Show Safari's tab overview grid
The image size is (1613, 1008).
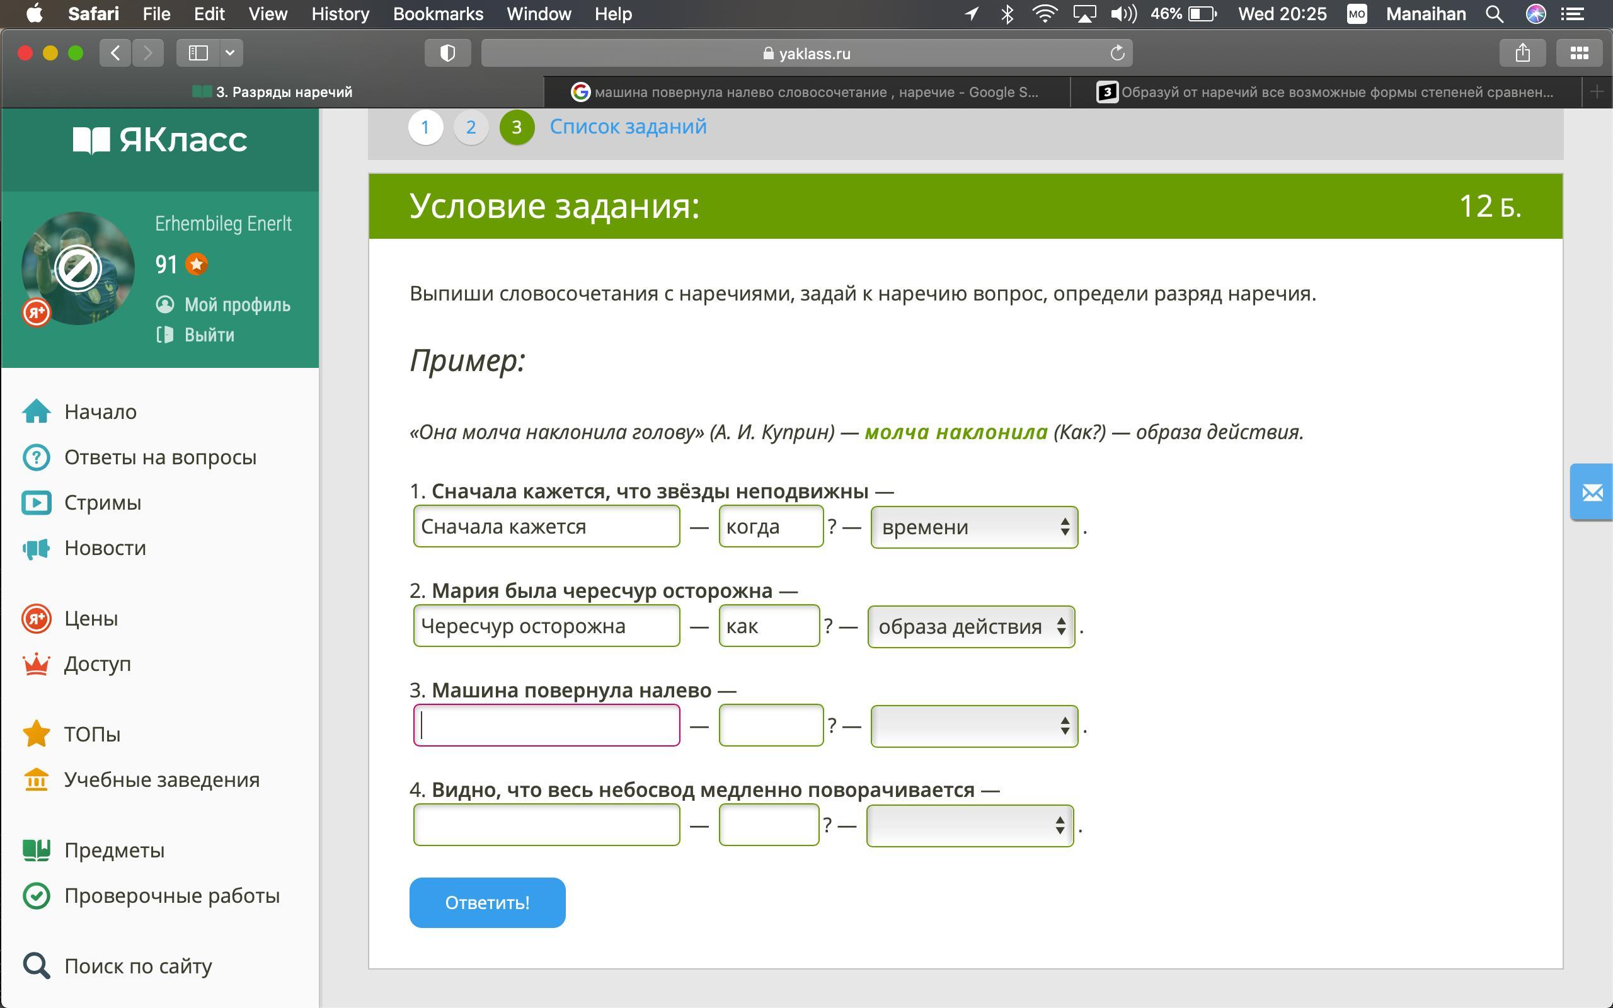(x=1578, y=54)
